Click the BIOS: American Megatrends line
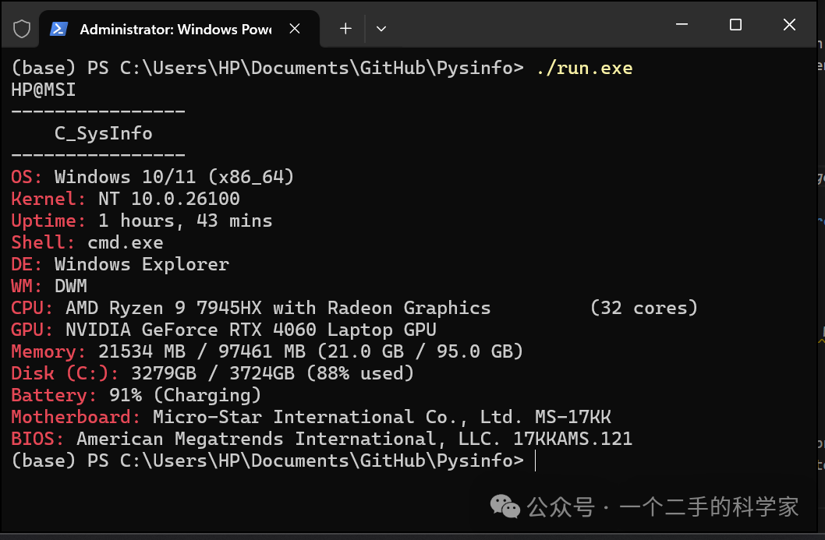Image resolution: width=825 pixels, height=540 pixels. coord(321,439)
